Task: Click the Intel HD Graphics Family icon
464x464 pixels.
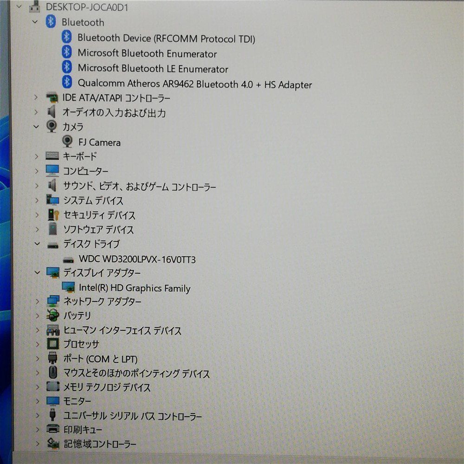Action: click(x=68, y=287)
